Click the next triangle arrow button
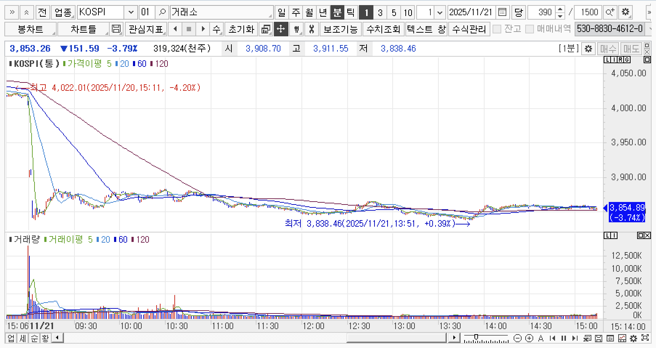Image resolution: width=656 pixels, height=348 pixels. click(x=203, y=29)
